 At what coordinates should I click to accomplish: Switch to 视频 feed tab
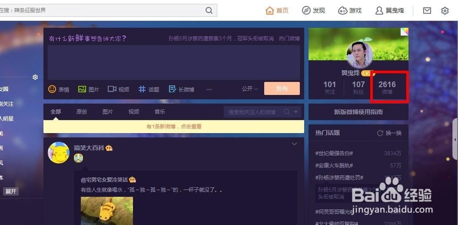pos(134,112)
